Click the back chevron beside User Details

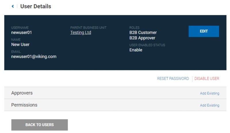pos(13,6)
